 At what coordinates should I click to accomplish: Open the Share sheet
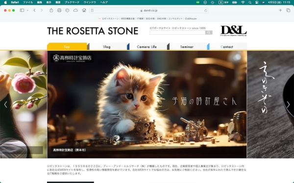point(51,10)
